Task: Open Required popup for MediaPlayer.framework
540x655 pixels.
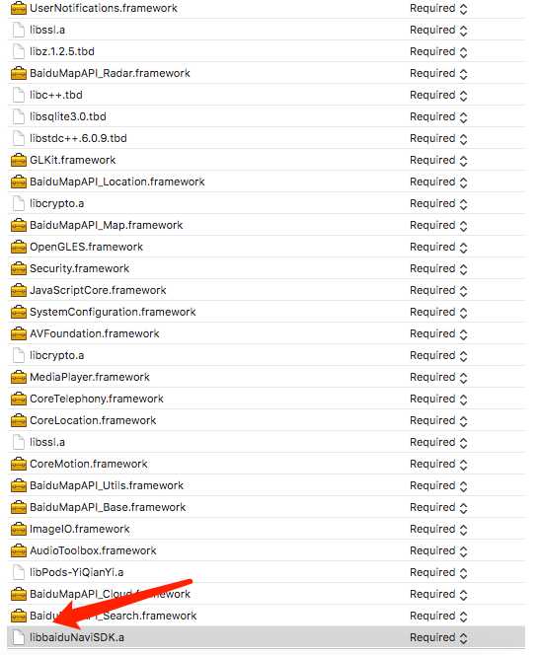Action: 438,378
